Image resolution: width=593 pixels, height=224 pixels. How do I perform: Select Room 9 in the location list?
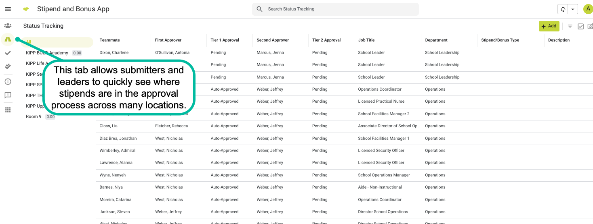[x=34, y=116]
